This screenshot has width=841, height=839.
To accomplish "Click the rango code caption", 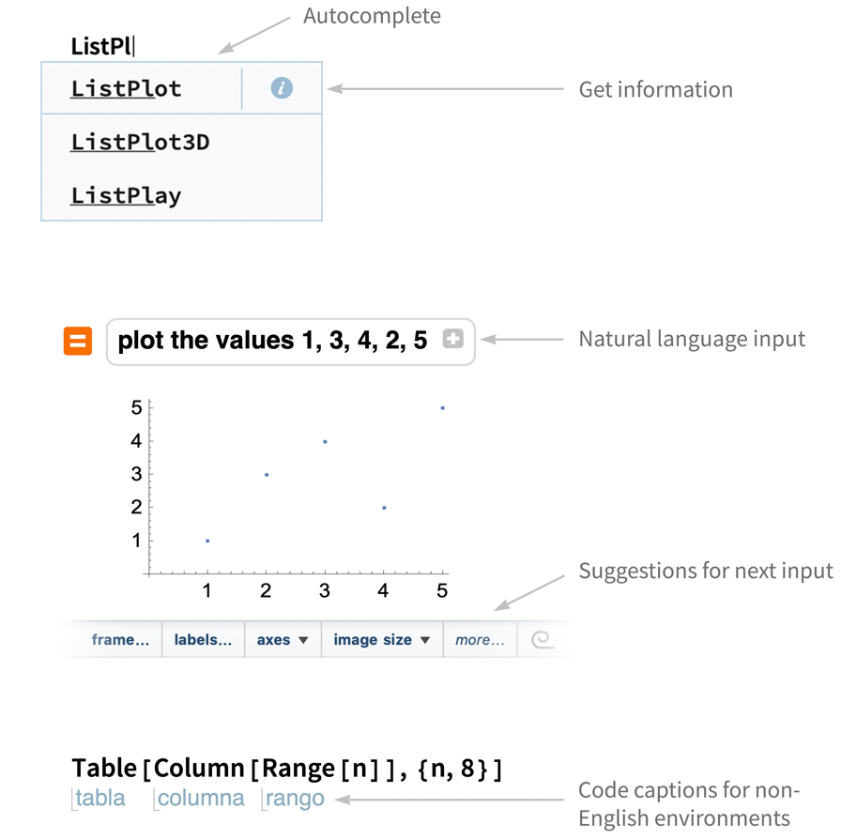I will (x=294, y=799).
